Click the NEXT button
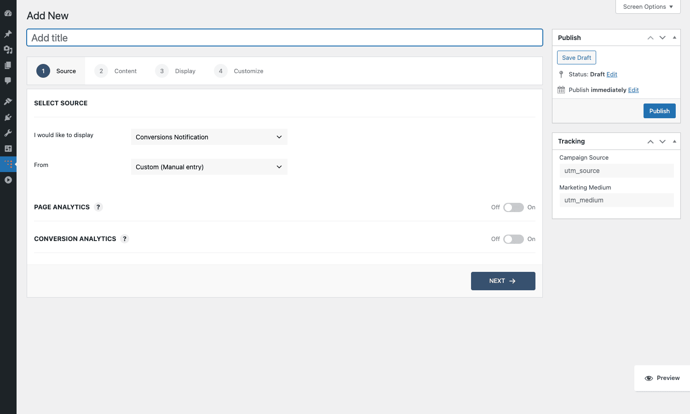This screenshot has height=414, width=690. [503, 281]
